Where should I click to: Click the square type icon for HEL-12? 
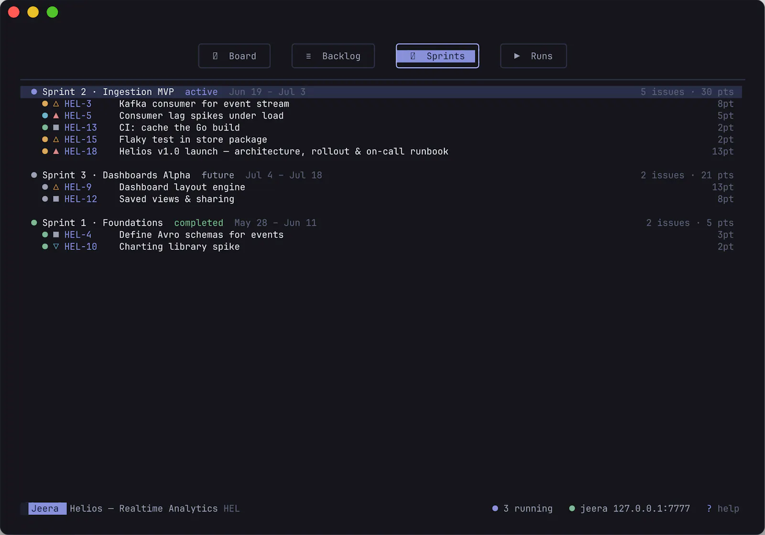56,199
